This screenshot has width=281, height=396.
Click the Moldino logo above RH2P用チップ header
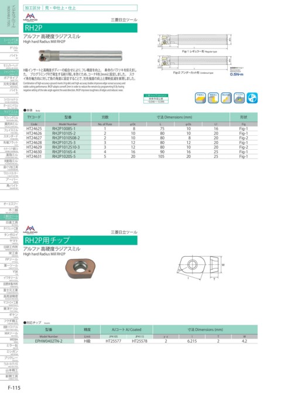tap(30, 230)
